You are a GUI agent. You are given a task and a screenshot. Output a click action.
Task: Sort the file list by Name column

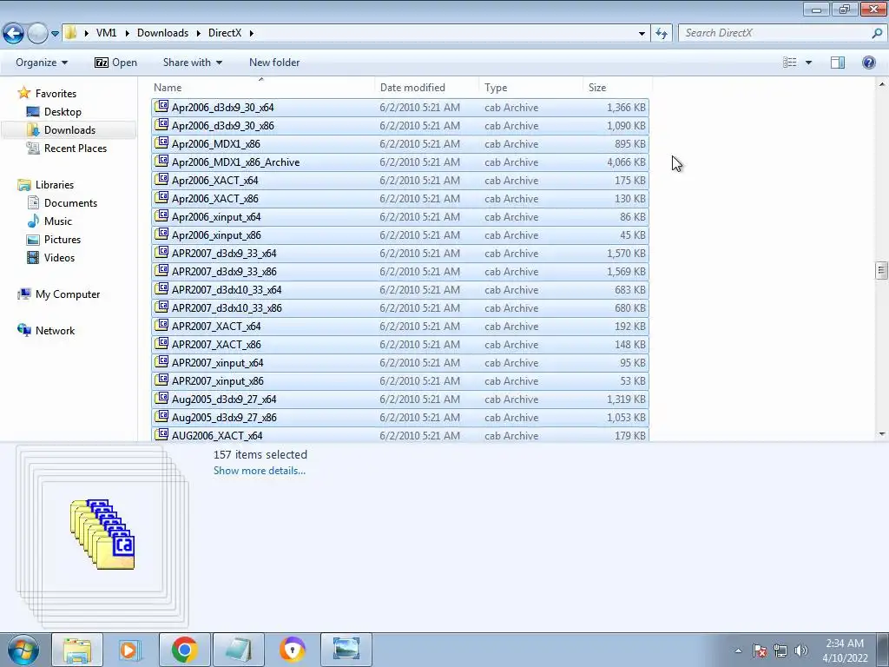click(263, 88)
